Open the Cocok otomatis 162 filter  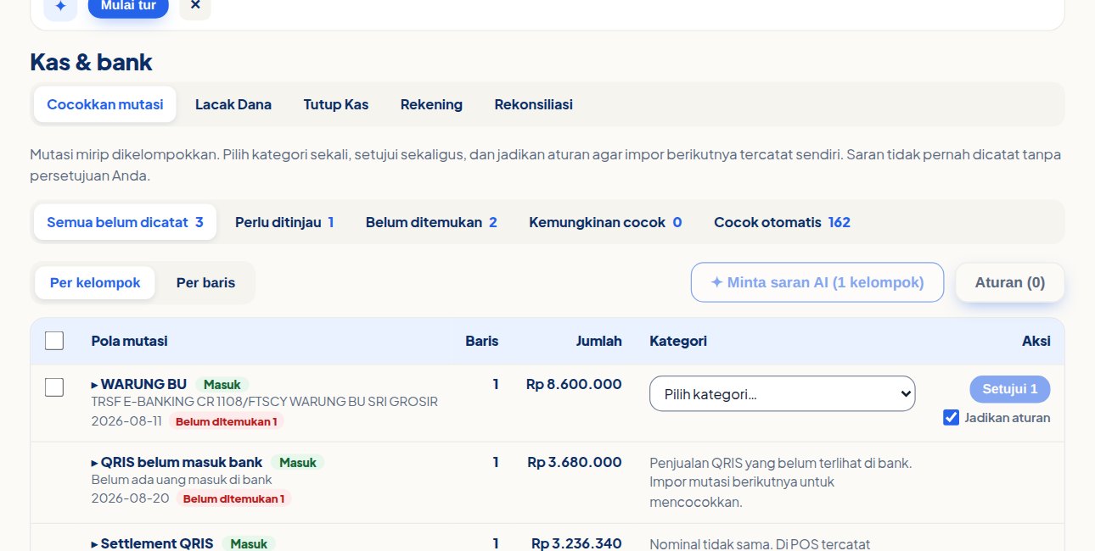click(x=782, y=222)
